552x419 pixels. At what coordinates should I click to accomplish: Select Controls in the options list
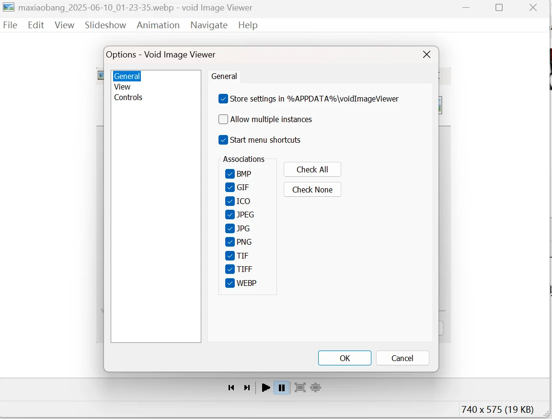(x=128, y=97)
